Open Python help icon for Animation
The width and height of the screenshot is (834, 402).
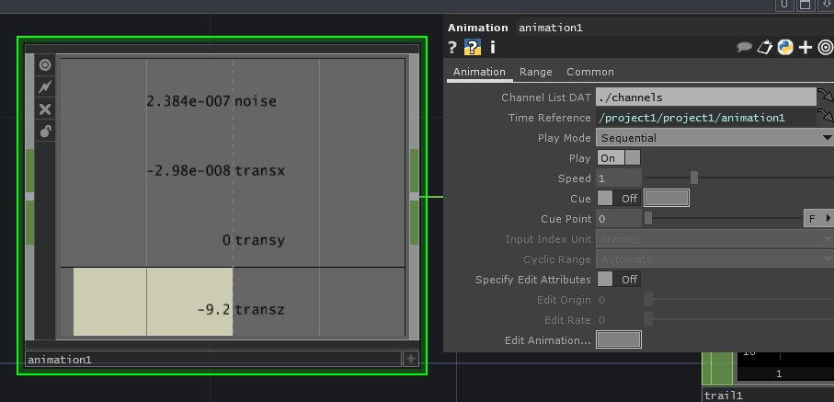coord(473,48)
